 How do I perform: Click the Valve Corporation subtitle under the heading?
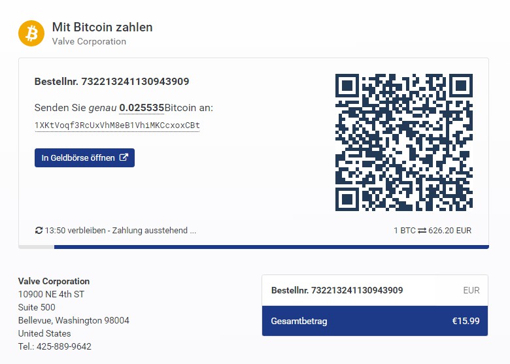pos(89,41)
